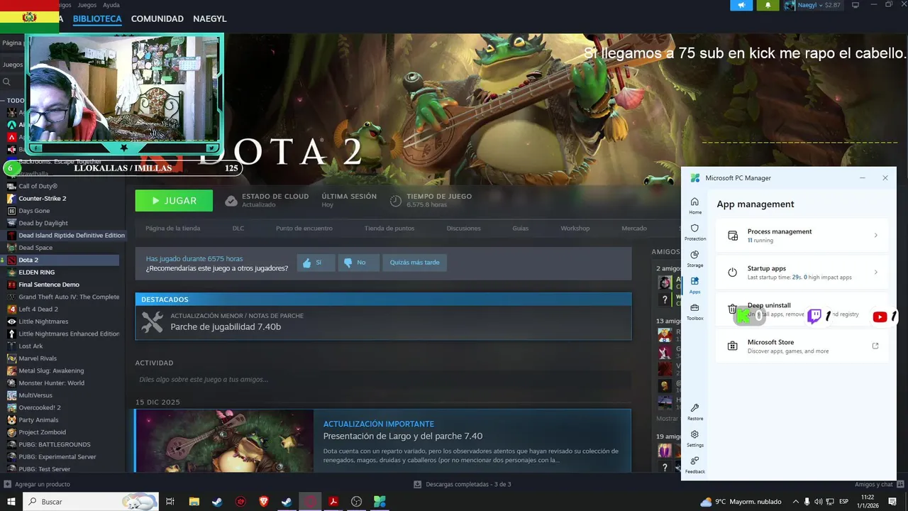Screen dimensions: 908x511
Task: Click the weather widget on taskbar
Action: (x=741, y=502)
